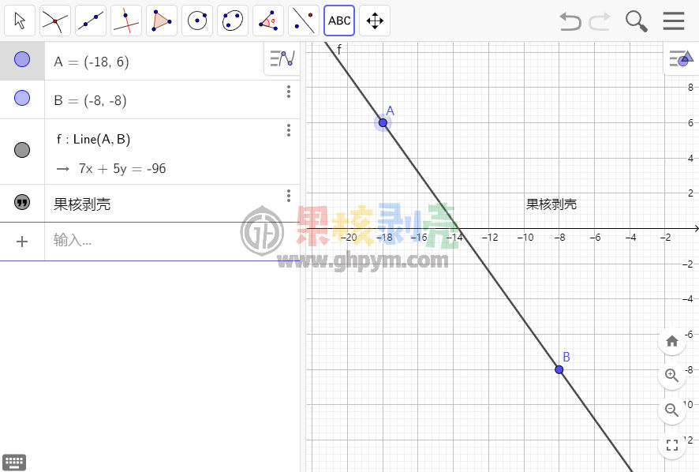Select the Angle measurement tool

point(268,21)
